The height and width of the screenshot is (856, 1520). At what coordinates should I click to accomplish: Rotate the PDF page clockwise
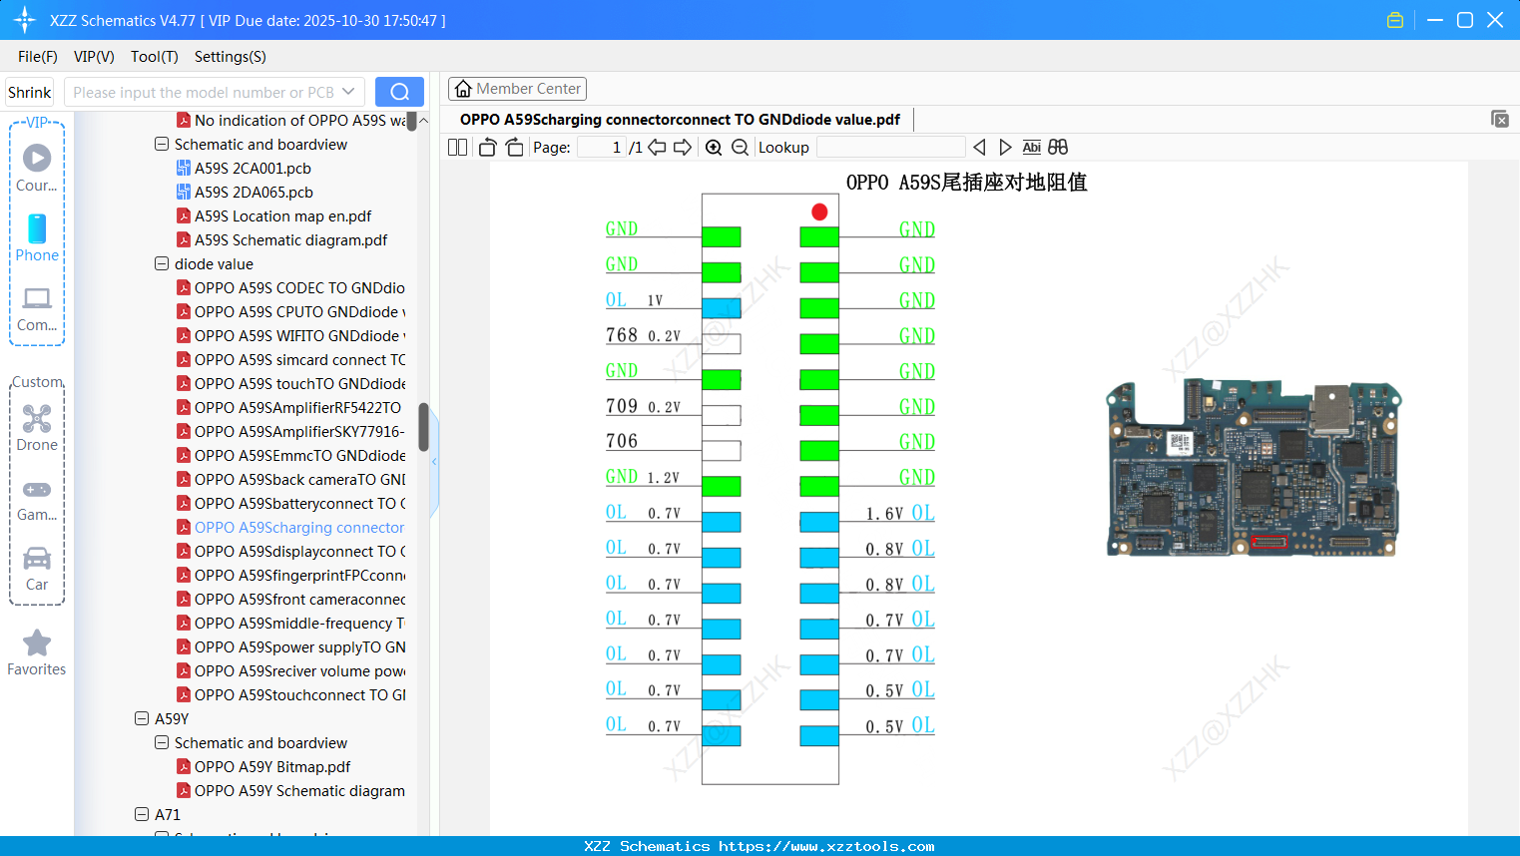[x=514, y=147]
